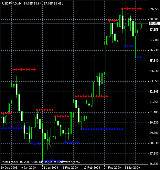Click the 90.230 price axis label
Screen dimensions: 160x170
pyautogui.click(x=154, y=123)
